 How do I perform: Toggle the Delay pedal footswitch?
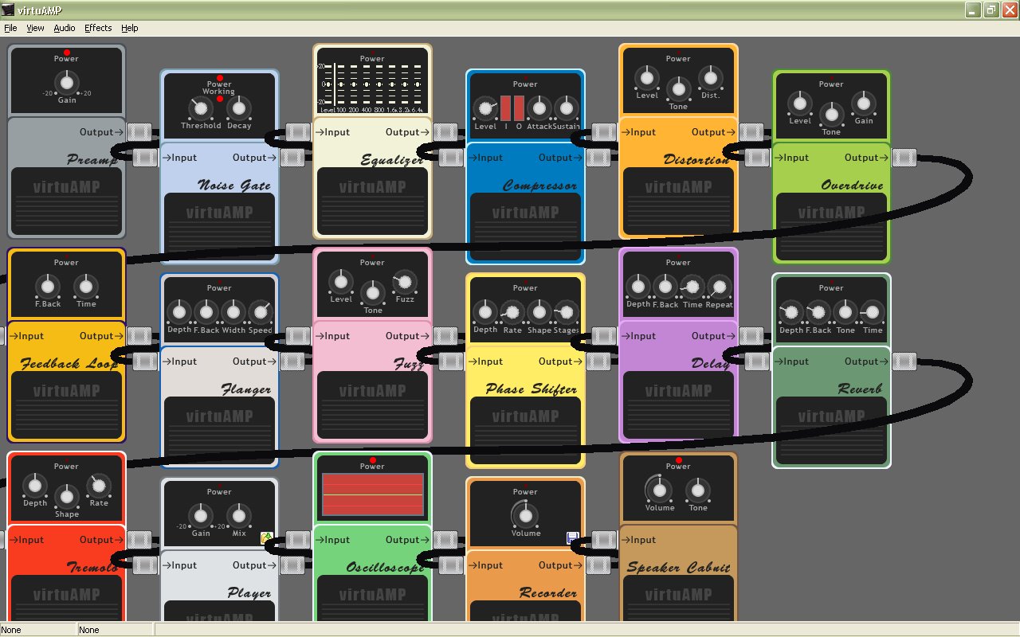pyautogui.click(x=678, y=404)
